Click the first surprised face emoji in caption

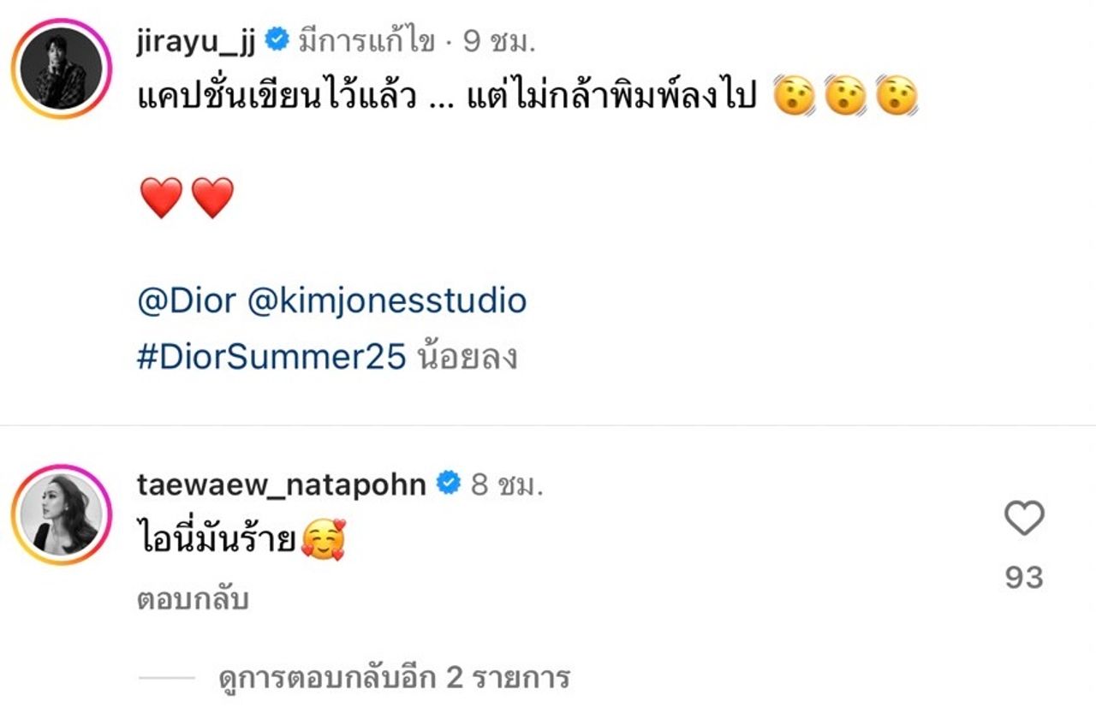coord(794,97)
